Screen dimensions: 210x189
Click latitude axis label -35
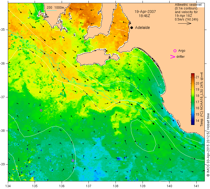pos(3,30)
